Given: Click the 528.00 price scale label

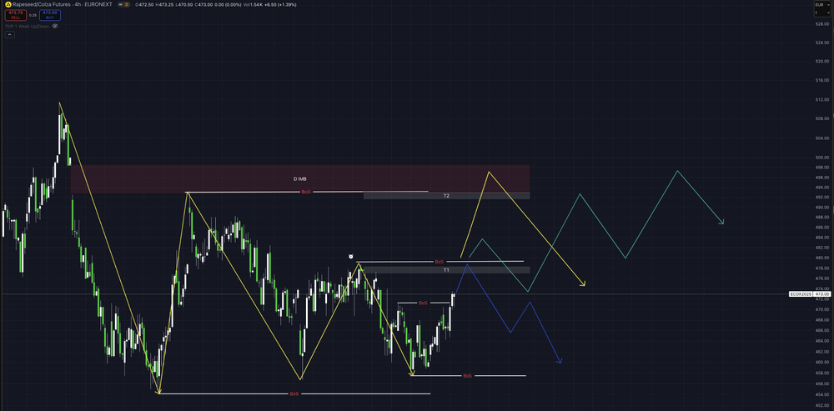Looking at the screenshot, I should [x=822, y=24].
